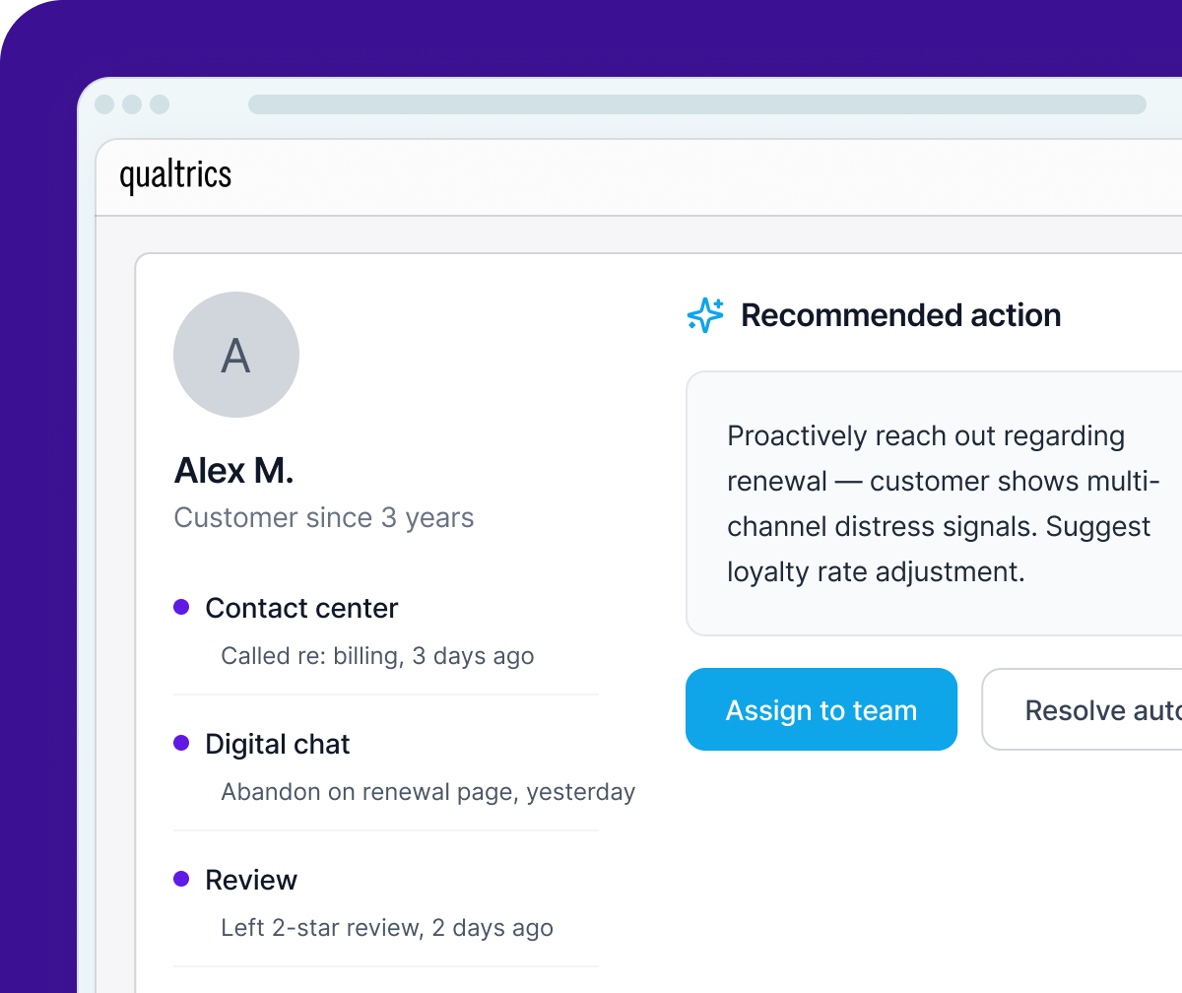Image resolution: width=1182 pixels, height=993 pixels.
Task: Open Alex M.'s avatar circle
Action: tap(236, 355)
